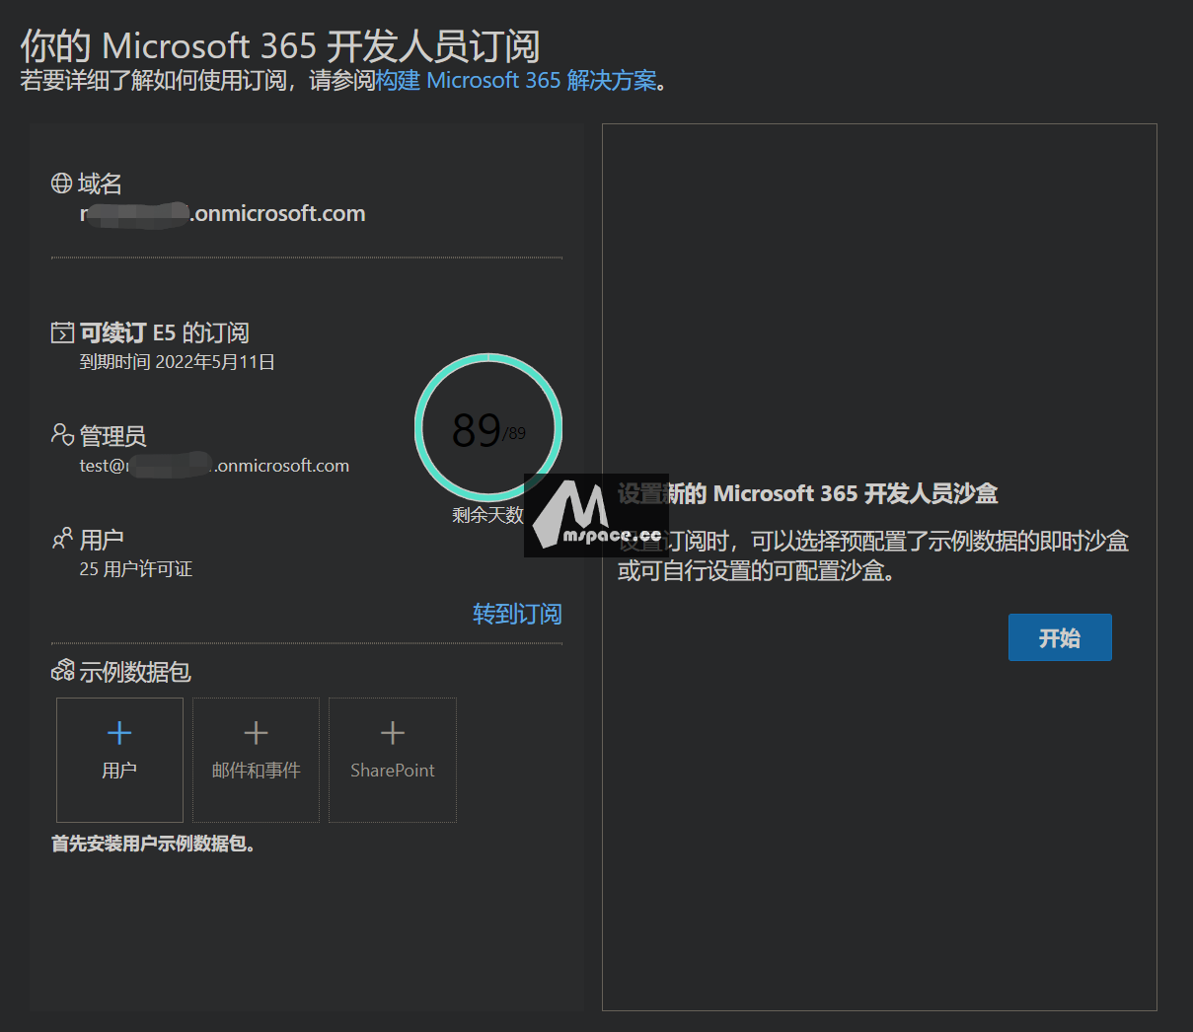Select the 到期时间 2022年5月11日 text

tap(178, 362)
